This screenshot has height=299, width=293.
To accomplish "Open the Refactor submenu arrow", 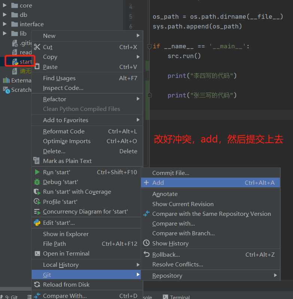I will pyautogui.click(x=138, y=99).
